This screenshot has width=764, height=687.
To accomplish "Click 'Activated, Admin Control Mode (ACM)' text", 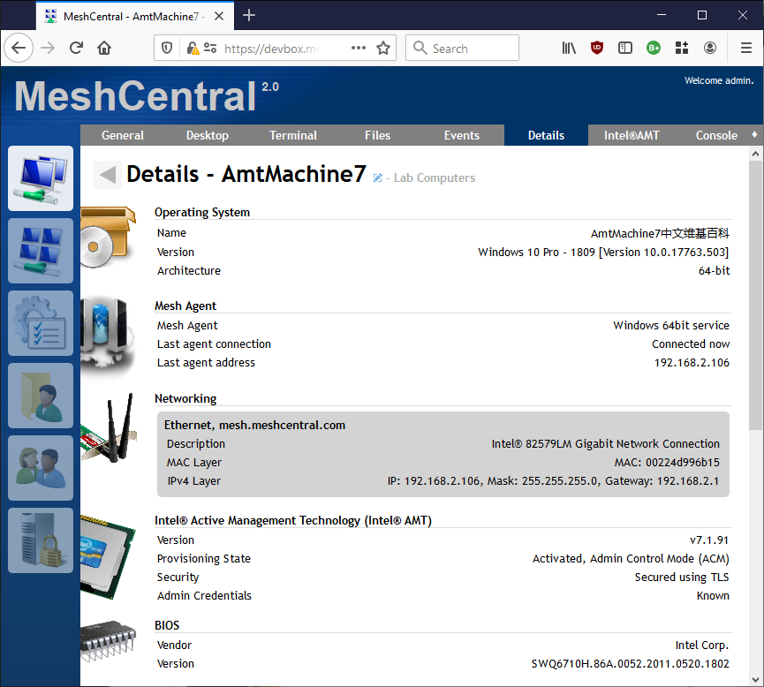I will 631,558.
